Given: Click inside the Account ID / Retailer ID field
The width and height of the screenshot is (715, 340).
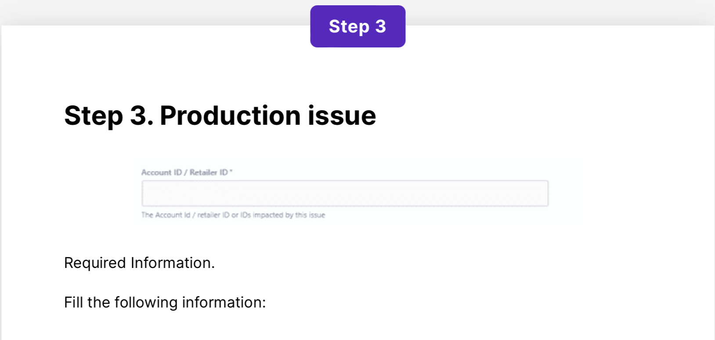Looking at the screenshot, I should tap(345, 193).
